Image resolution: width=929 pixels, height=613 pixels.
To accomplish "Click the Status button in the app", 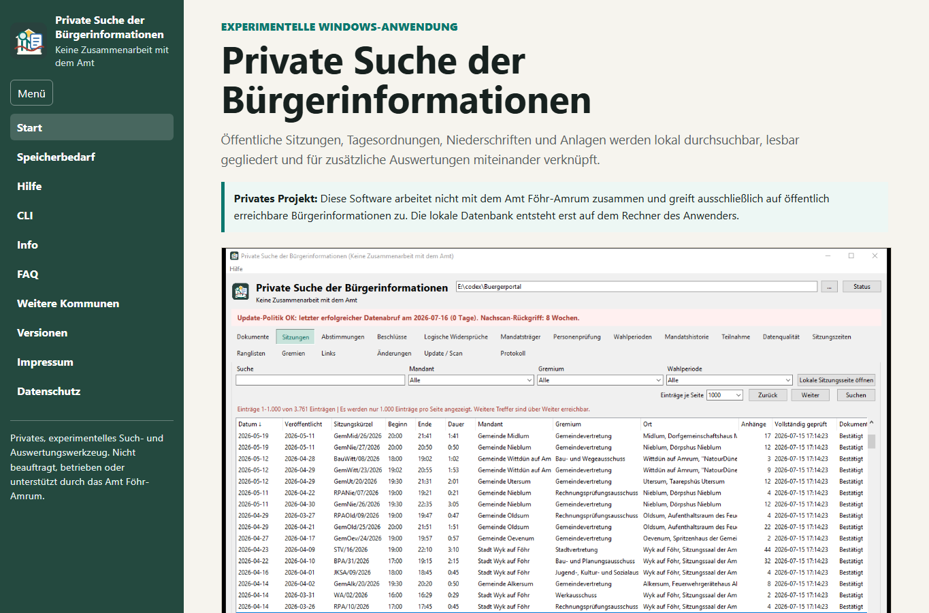I will click(862, 287).
